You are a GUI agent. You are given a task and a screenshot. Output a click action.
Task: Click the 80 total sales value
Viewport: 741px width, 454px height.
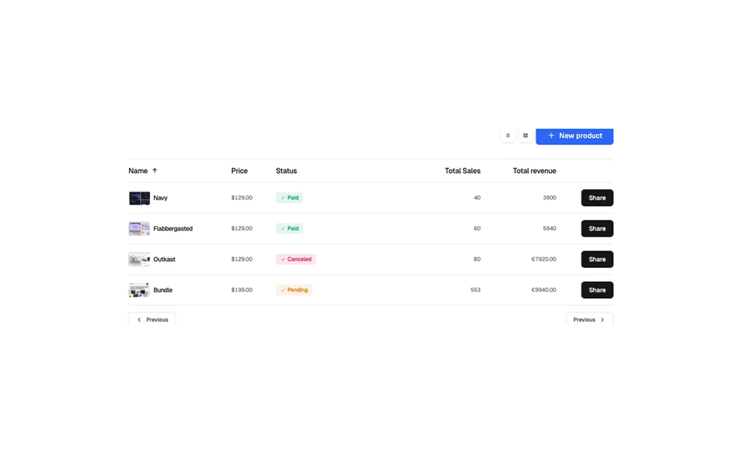(x=477, y=259)
